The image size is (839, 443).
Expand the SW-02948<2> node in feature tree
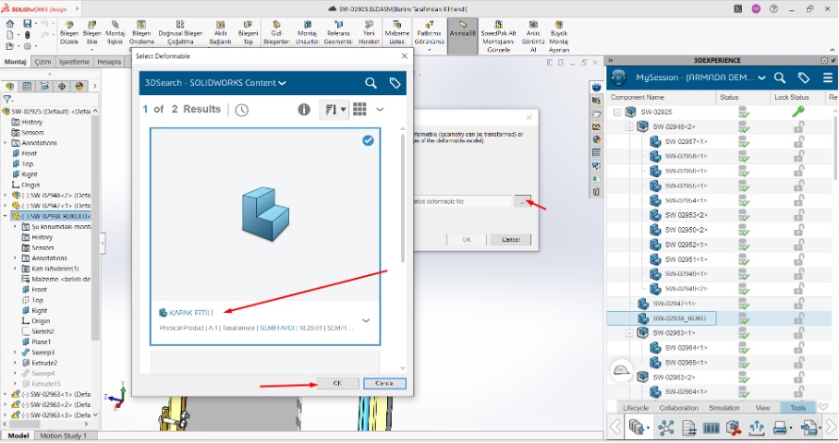point(6,195)
